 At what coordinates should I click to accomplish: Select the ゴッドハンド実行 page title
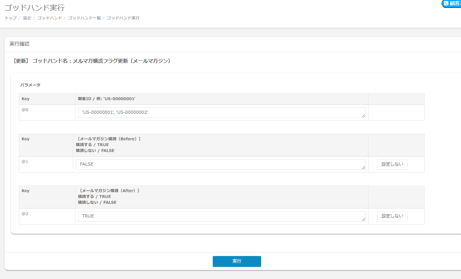click(34, 8)
